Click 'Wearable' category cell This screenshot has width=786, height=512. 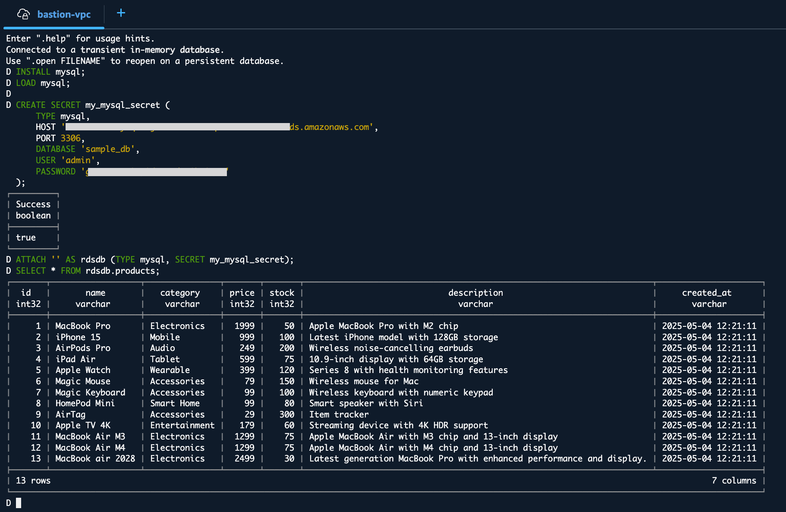(170, 370)
